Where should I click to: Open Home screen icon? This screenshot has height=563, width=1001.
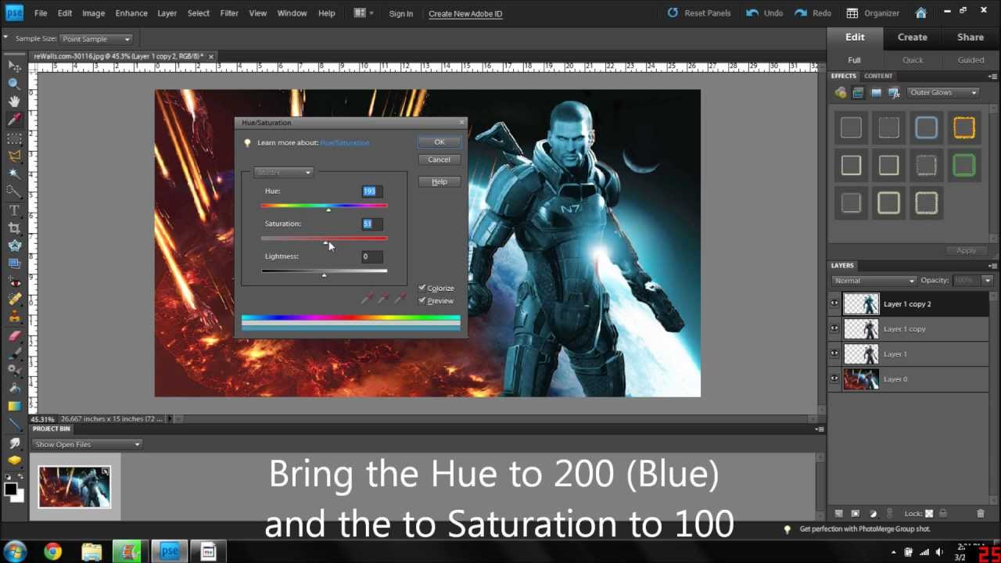[x=921, y=13]
